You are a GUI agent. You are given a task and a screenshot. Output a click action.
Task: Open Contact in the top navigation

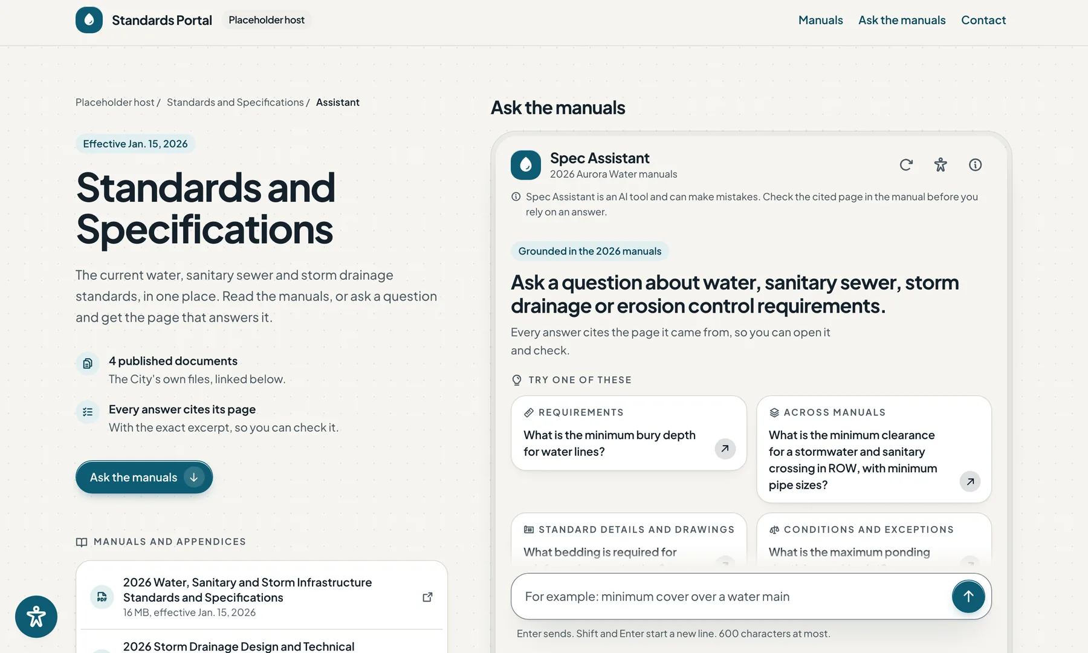coord(983,20)
